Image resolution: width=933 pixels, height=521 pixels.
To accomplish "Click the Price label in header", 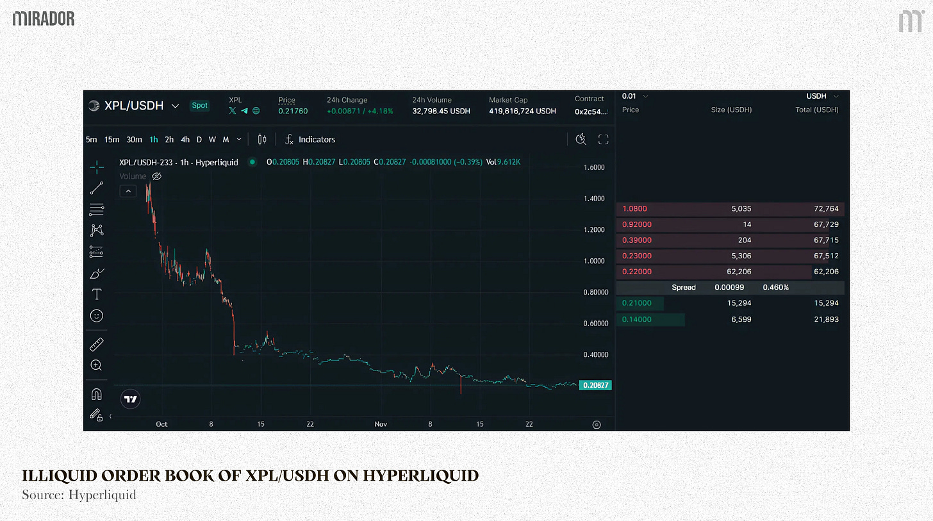I will click(286, 100).
